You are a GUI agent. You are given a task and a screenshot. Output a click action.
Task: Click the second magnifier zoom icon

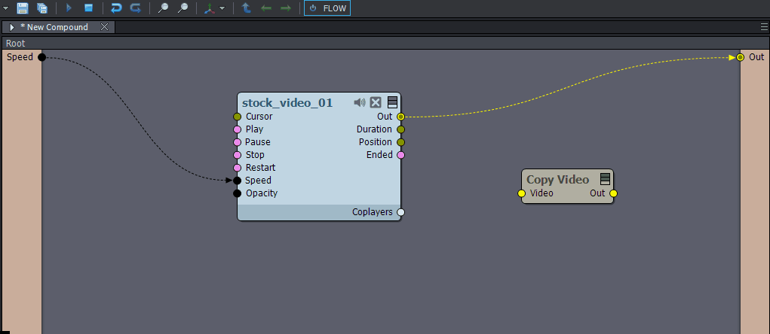click(183, 8)
